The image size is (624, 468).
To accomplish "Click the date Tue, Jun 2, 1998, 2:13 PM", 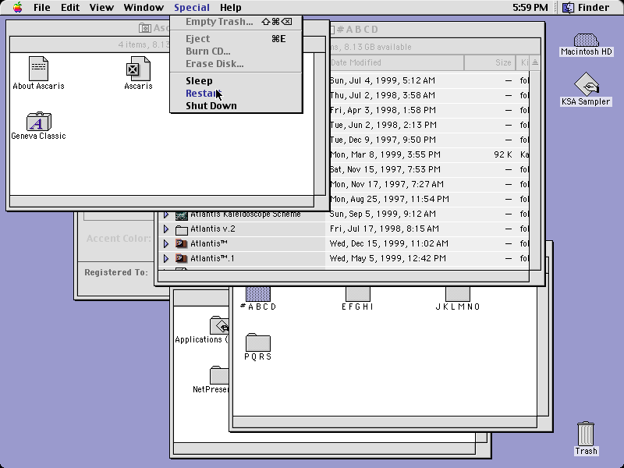I will [383, 125].
